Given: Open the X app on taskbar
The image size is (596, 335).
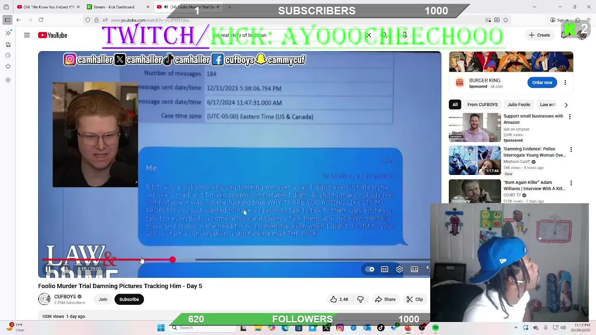Looking at the screenshot, I should pyautogui.click(x=326, y=328).
